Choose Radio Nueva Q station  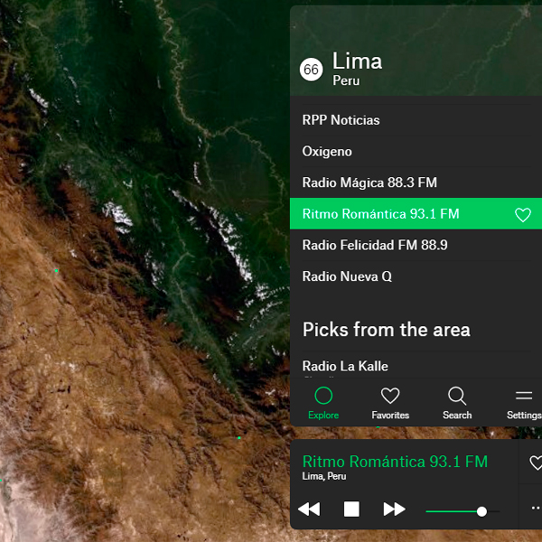tap(347, 276)
